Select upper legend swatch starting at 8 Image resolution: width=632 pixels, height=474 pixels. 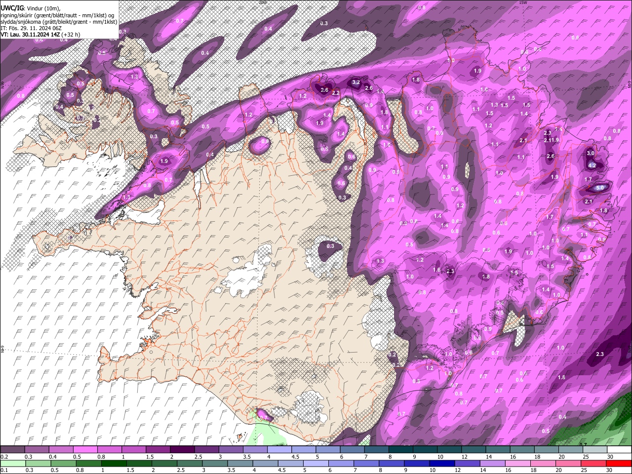point(400,449)
